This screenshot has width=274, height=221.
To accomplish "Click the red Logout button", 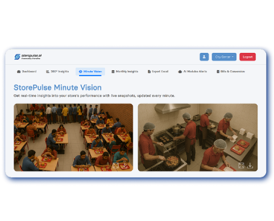I will 247,57.
